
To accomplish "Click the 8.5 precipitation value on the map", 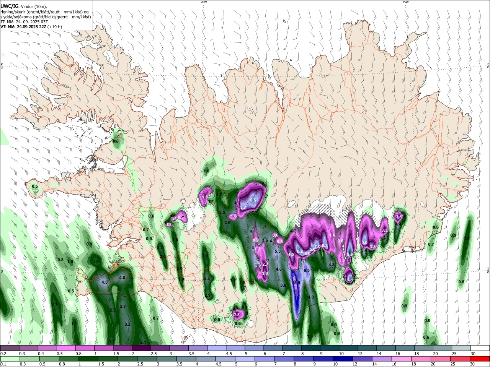I will (x=307, y=270).
